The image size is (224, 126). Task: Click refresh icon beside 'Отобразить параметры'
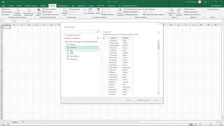98,38
